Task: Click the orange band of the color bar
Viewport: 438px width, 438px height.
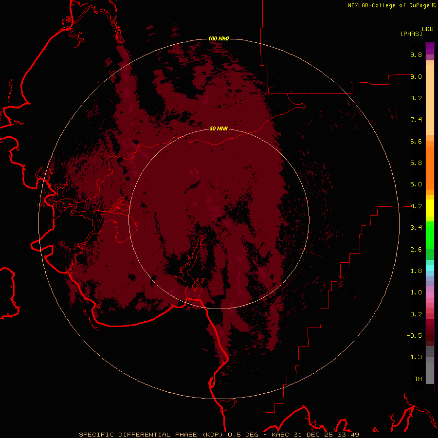Action: (x=430, y=168)
